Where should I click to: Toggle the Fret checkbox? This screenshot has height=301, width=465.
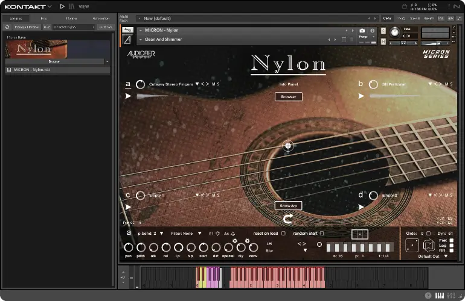[452, 240]
